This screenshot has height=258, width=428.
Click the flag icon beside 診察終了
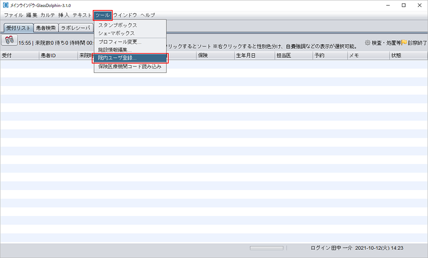click(404, 43)
